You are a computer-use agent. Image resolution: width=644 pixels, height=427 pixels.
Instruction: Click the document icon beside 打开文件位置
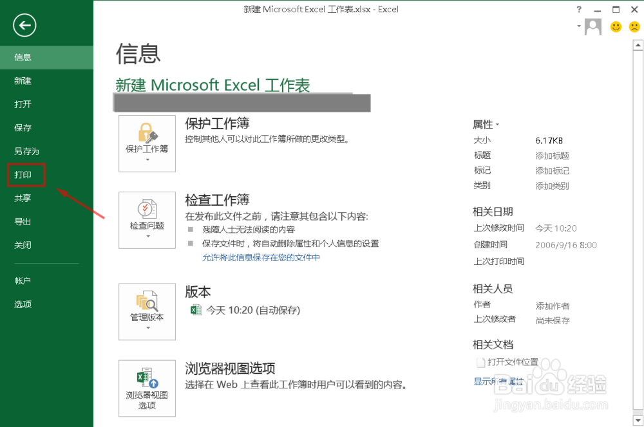pyautogui.click(x=480, y=362)
